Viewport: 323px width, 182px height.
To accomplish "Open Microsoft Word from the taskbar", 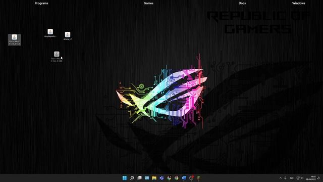I will (x=184, y=178).
